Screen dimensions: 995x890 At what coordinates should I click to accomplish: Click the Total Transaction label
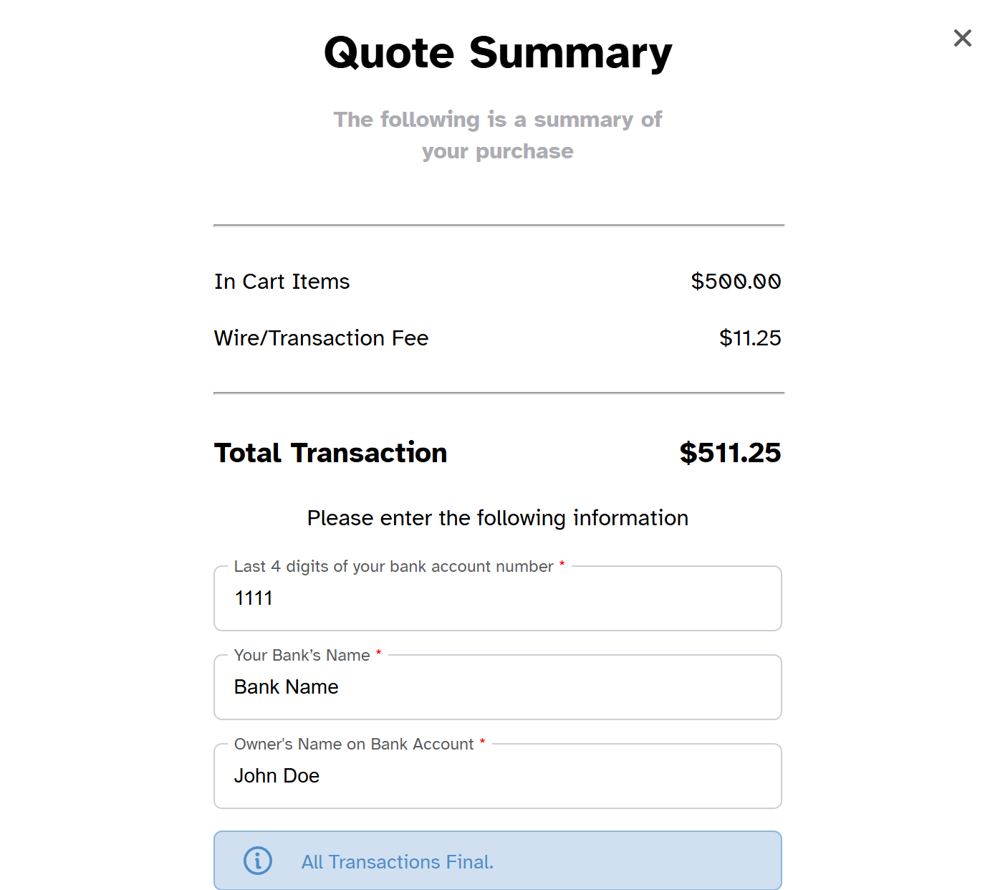[x=331, y=453]
